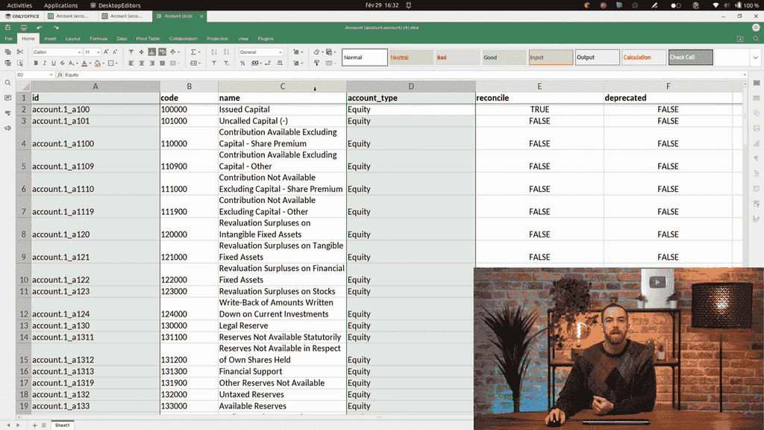Open the Comments panel in left sidebar
This screenshot has height=430, width=764.
(x=7, y=98)
